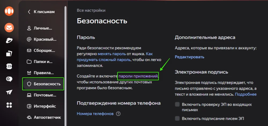Click the Yandex 360 logo icon
This screenshot has height=126, width=268.
(9, 11)
